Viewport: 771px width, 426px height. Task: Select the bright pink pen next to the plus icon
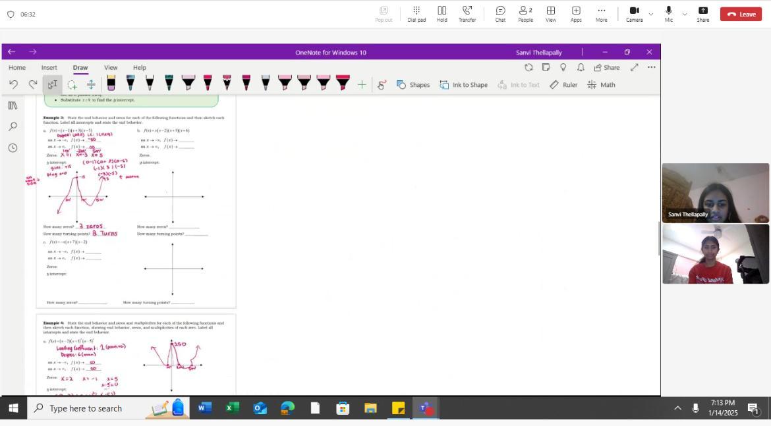[343, 83]
